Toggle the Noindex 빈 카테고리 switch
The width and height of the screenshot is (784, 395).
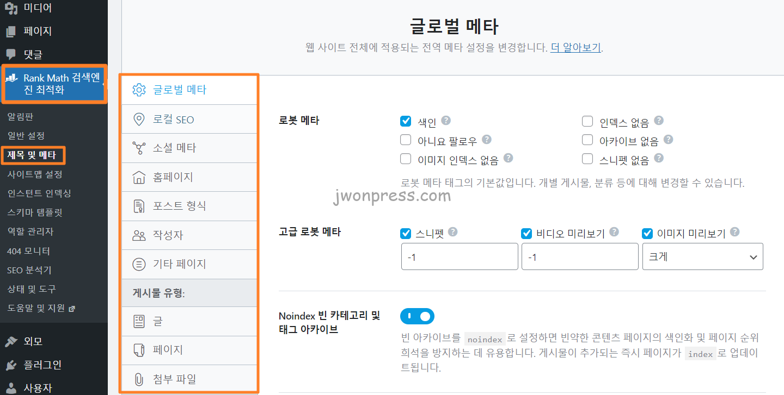417,316
